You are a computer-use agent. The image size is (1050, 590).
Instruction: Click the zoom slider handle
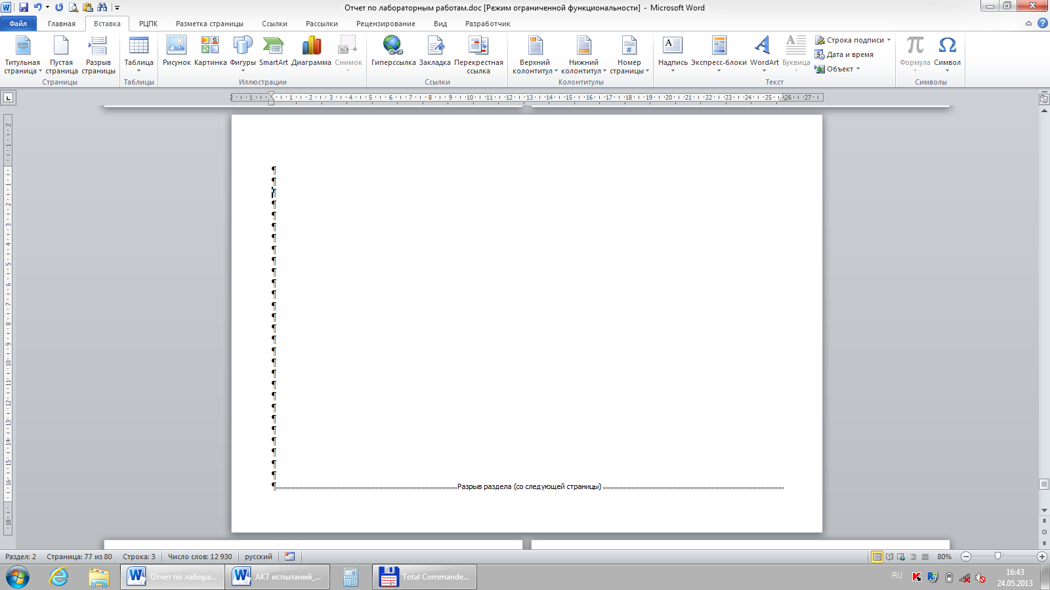(x=997, y=557)
